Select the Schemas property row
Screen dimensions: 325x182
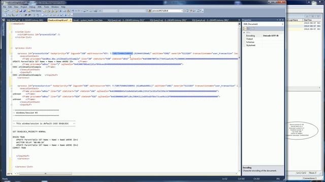pyautogui.click(x=263, y=42)
